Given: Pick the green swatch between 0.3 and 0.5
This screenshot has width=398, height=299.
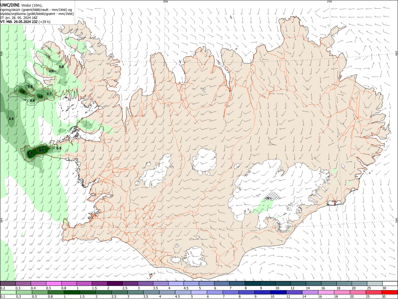Looking at the screenshot, I should tap(24, 292).
